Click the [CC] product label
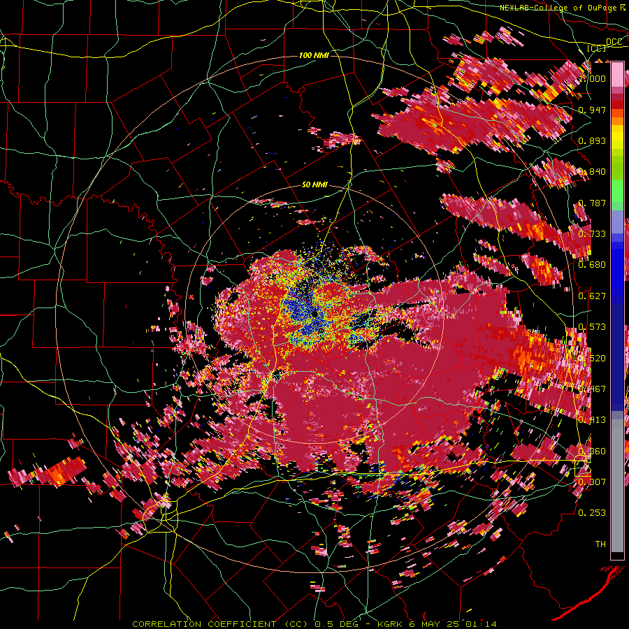Viewport: 629px width, 629px height. coord(597,48)
